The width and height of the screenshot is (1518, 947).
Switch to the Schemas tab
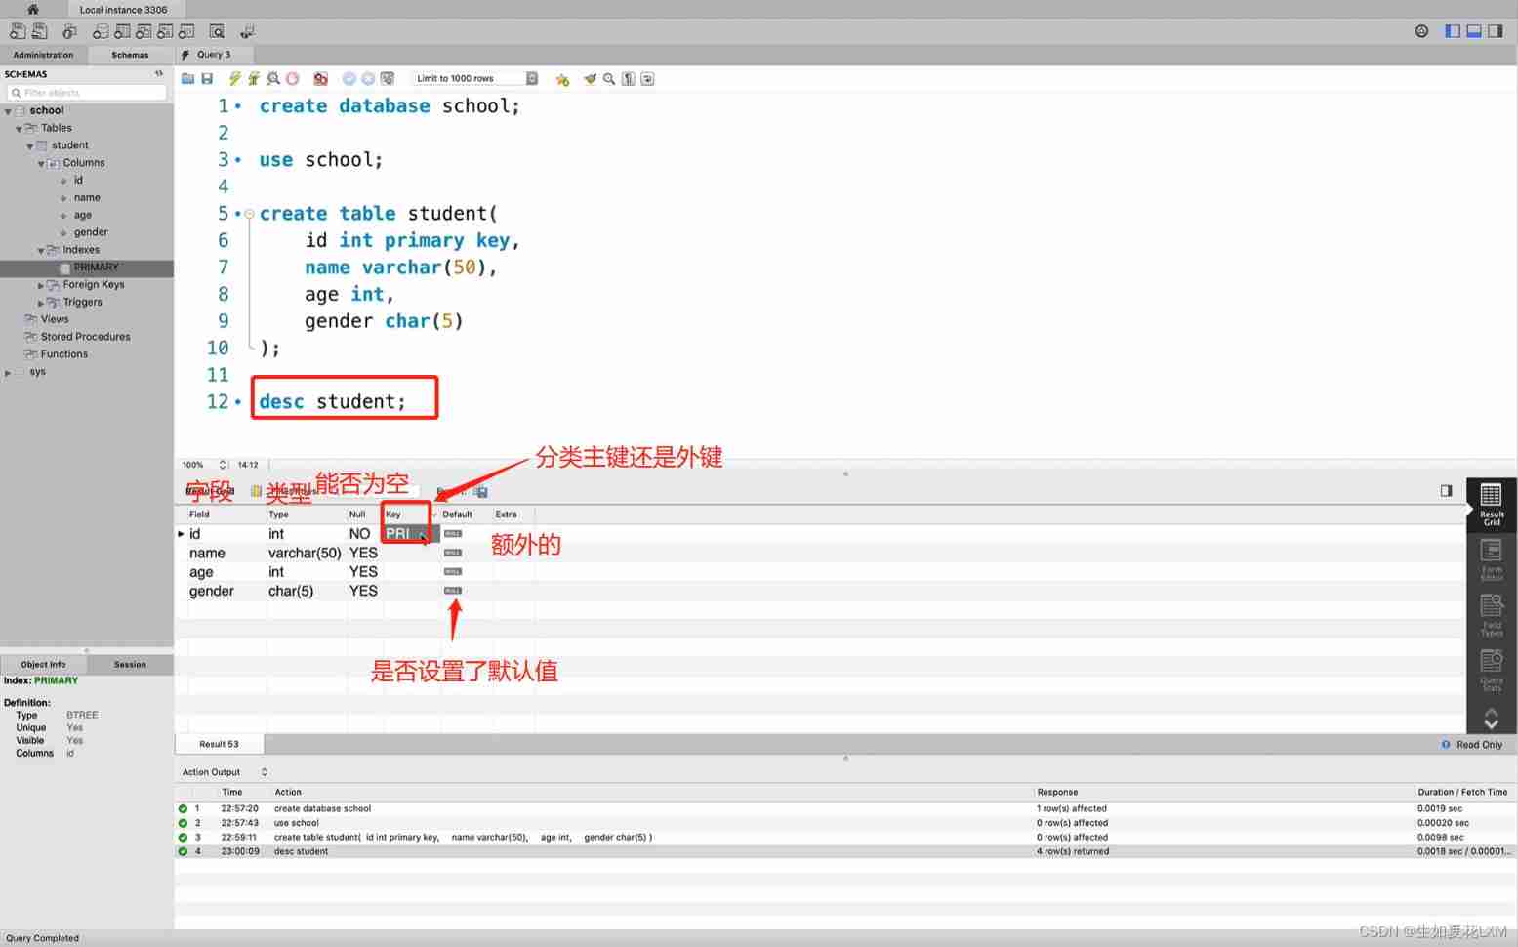click(130, 55)
